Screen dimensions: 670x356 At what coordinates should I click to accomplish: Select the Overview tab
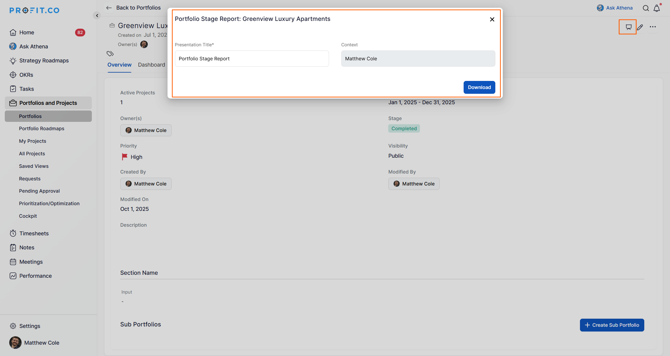119,65
